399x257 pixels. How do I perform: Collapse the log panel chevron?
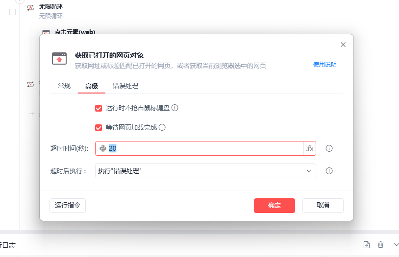click(396, 245)
